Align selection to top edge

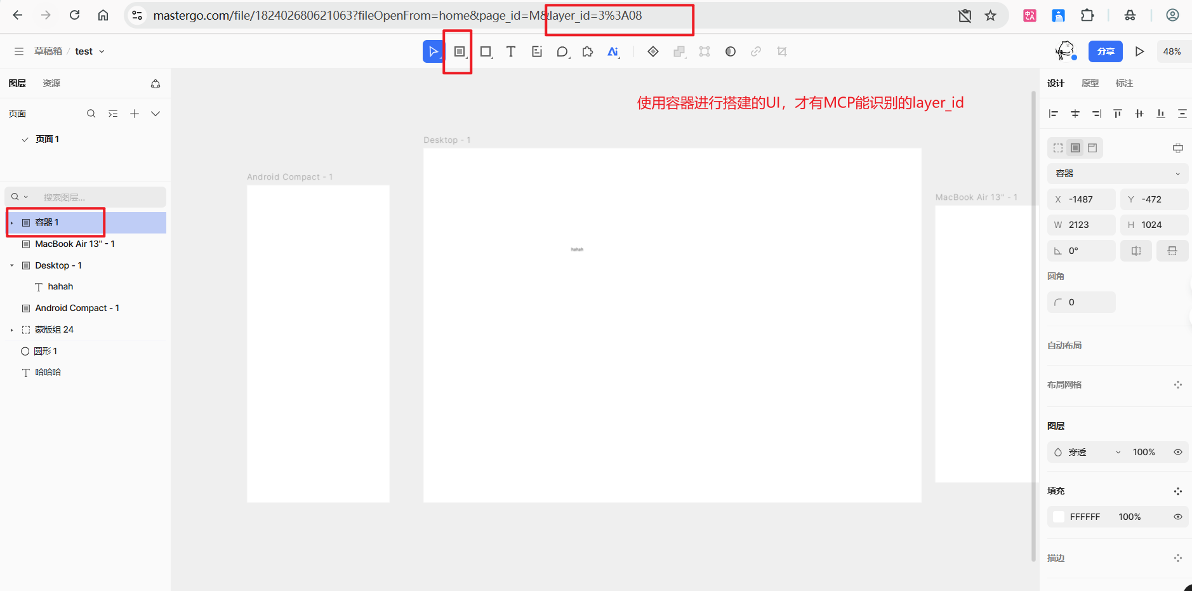pos(1118,114)
